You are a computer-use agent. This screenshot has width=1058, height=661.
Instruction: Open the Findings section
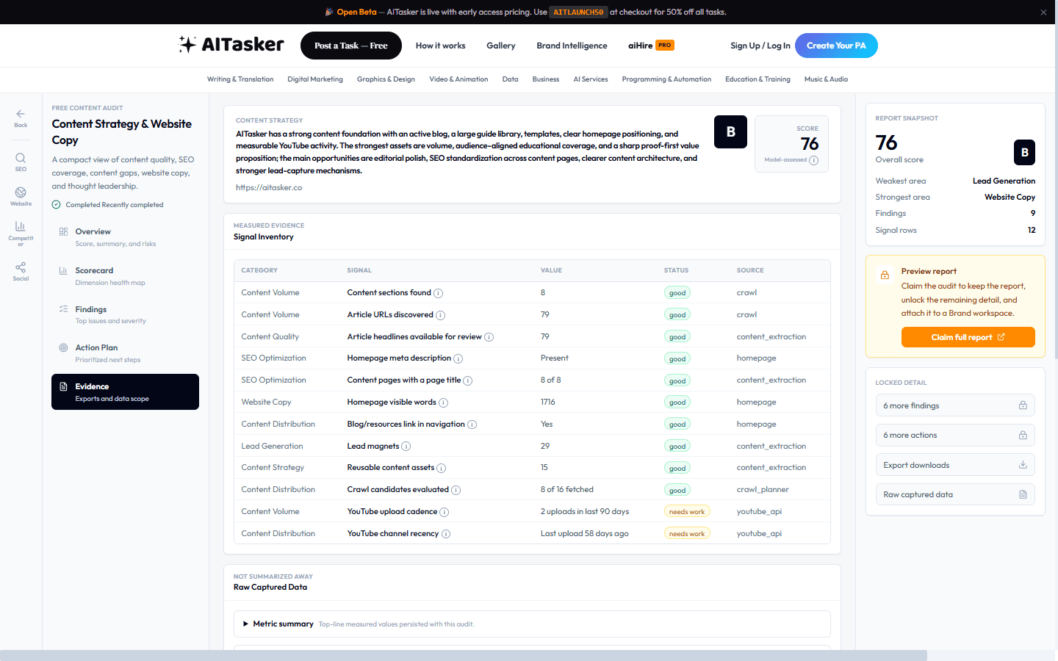125,314
